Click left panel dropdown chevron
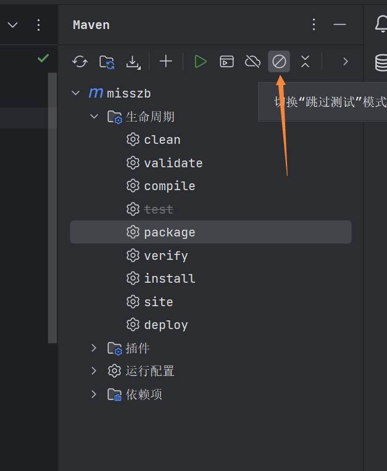Screen dimensions: 387x471 pos(12,25)
